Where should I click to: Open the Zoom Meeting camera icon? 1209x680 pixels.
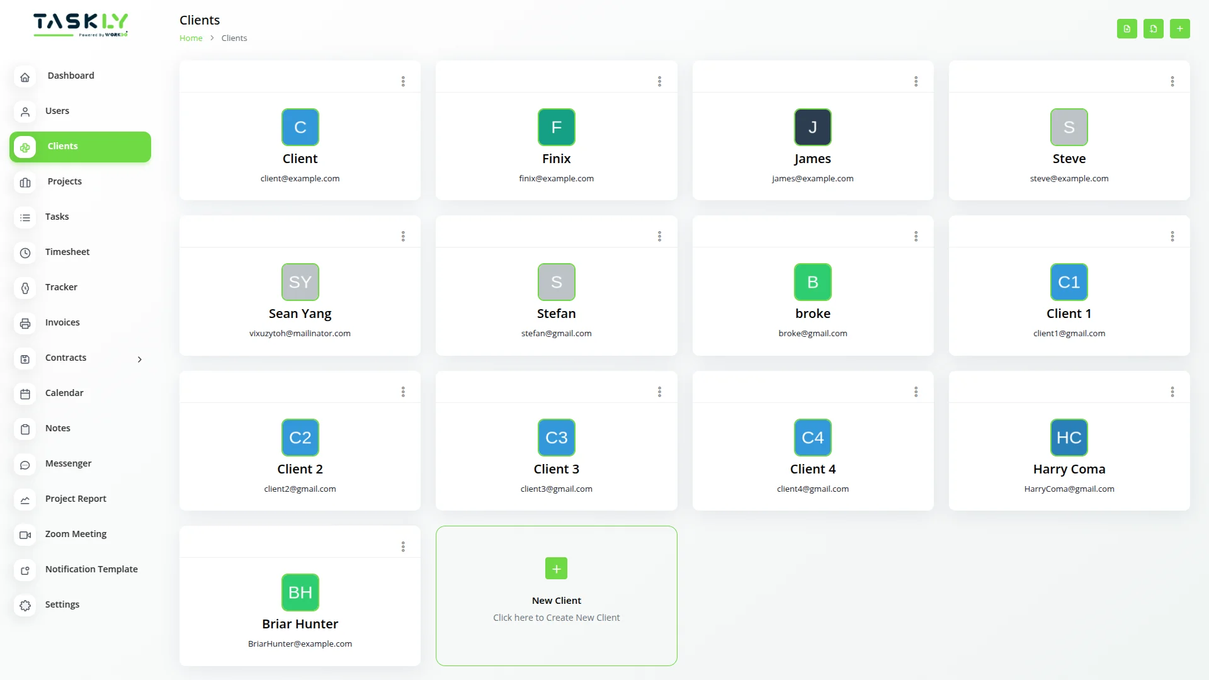click(25, 535)
